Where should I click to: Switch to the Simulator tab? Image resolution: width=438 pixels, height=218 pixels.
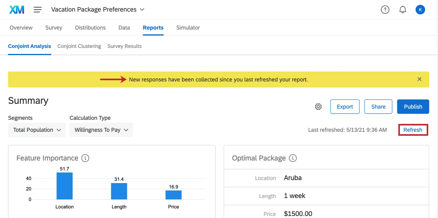tap(188, 28)
